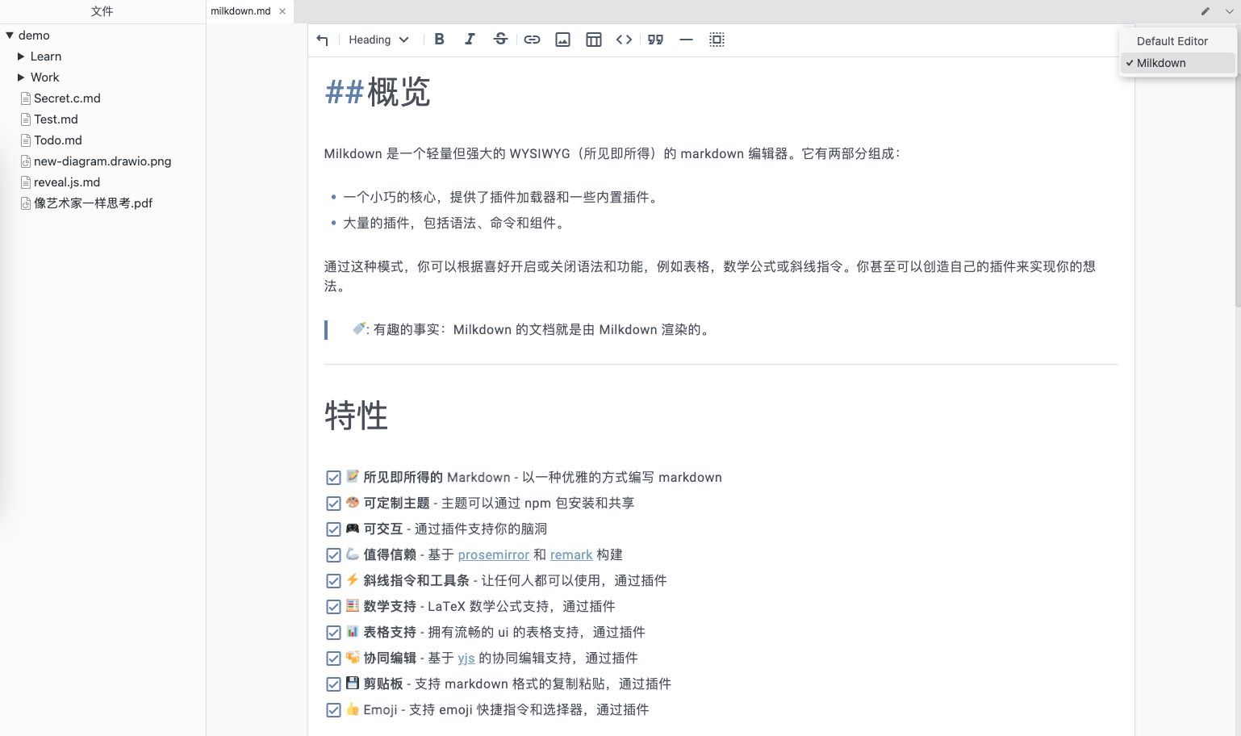Image resolution: width=1241 pixels, height=736 pixels.
Task: Click the dashed-square selection icon in the toolbar
Action: [717, 40]
